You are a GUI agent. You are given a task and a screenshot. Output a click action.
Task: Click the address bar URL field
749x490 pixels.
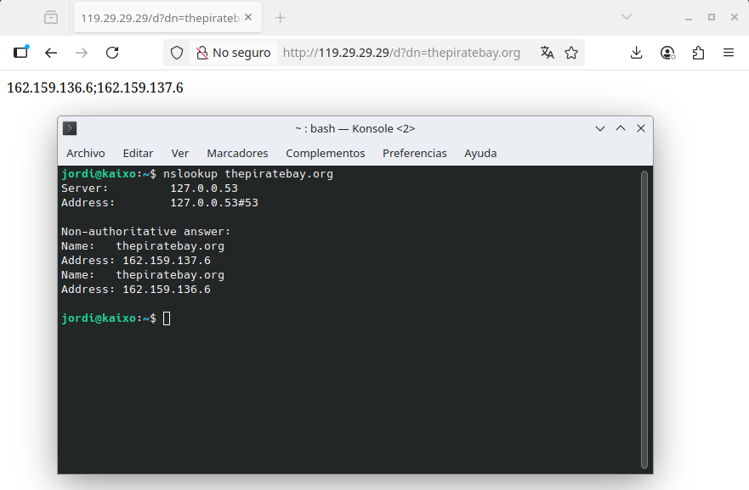401,53
